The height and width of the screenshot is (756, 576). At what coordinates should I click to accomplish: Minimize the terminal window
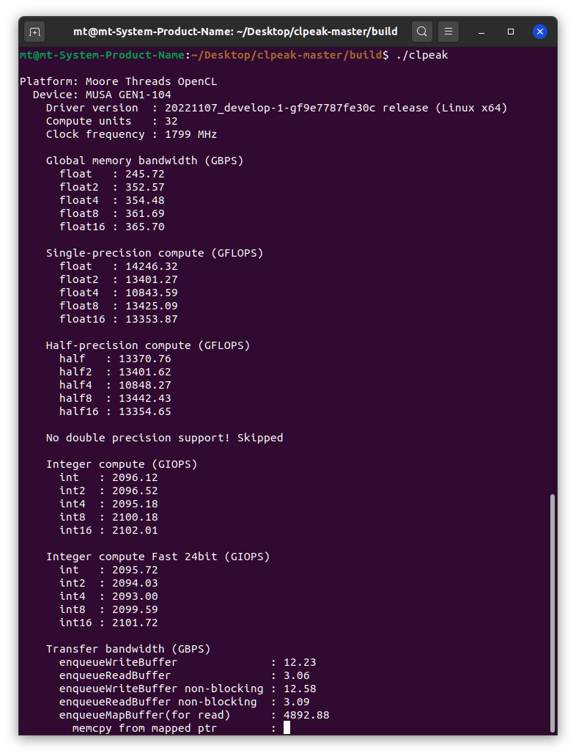[x=482, y=32]
